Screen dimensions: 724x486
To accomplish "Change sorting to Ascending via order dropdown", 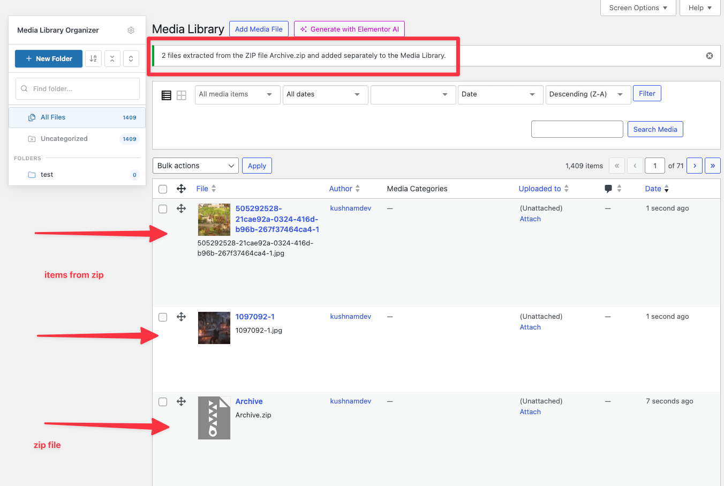I will 588,94.
